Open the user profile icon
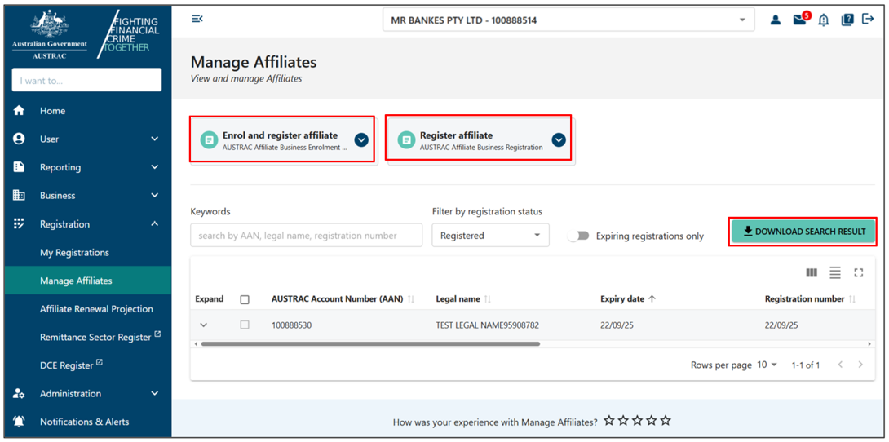Screen dimensions: 889x442 [776, 20]
